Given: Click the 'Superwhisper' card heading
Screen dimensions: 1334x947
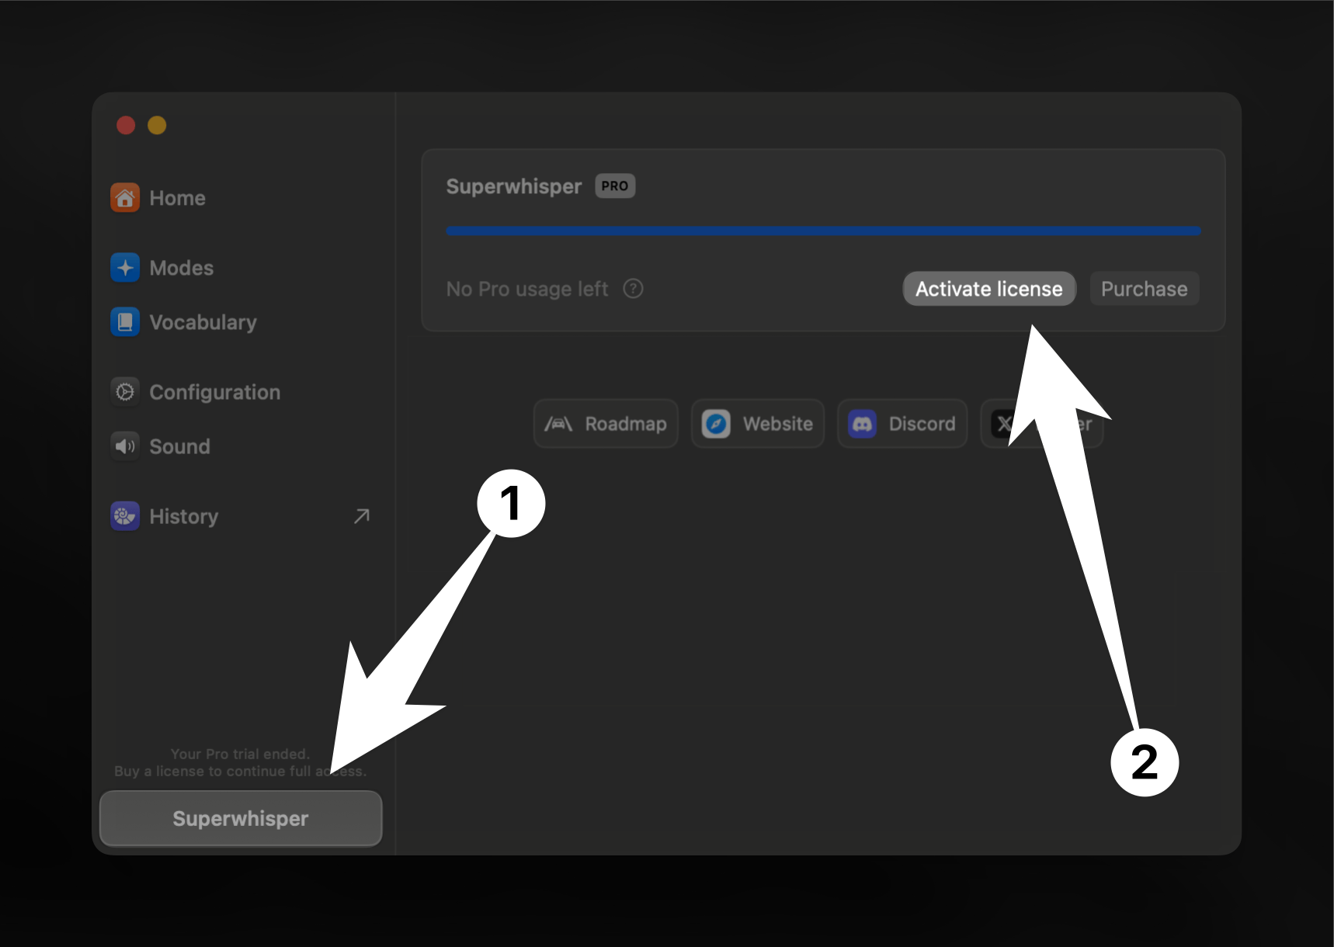Looking at the screenshot, I should [513, 186].
